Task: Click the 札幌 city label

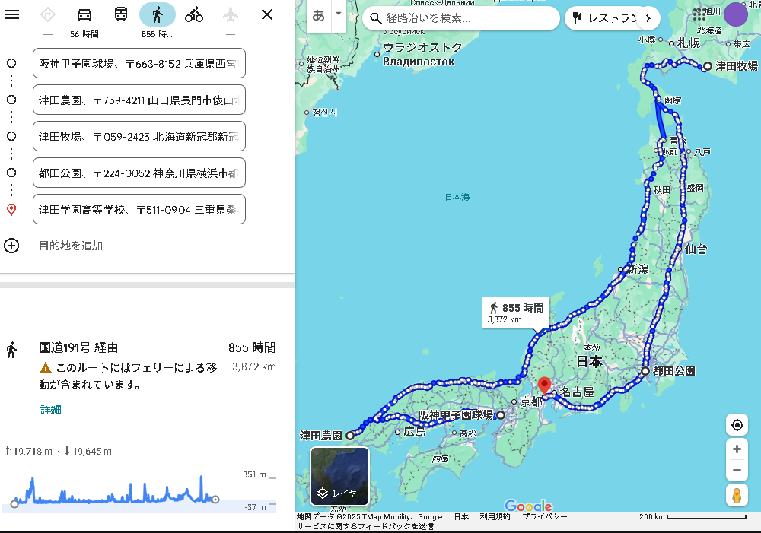Action: pos(689,43)
